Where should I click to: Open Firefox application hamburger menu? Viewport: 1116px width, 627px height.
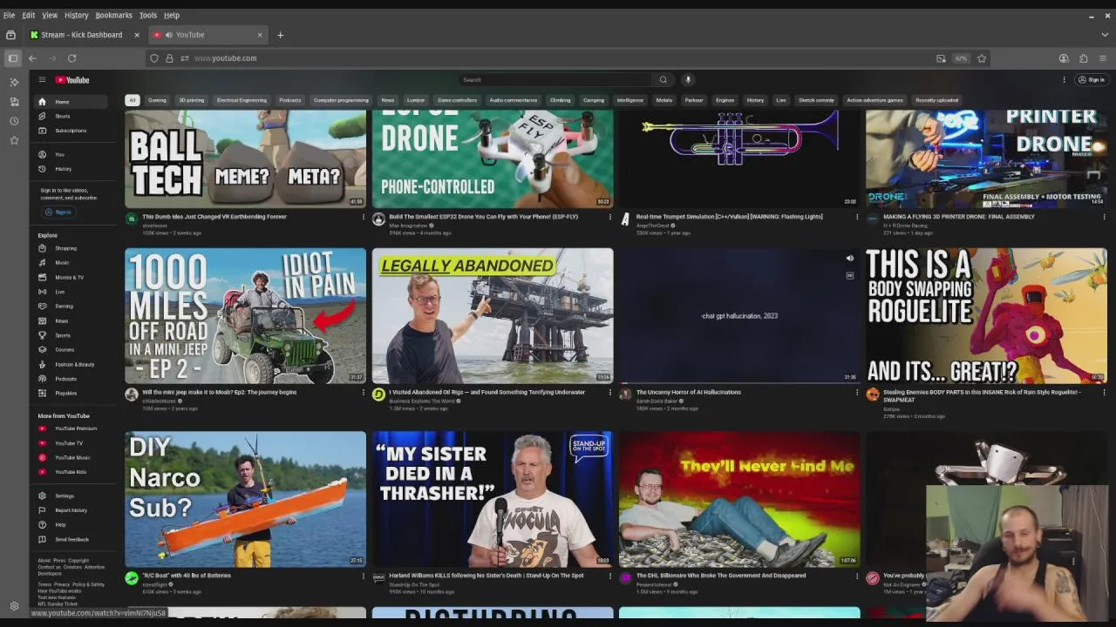point(1102,58)
